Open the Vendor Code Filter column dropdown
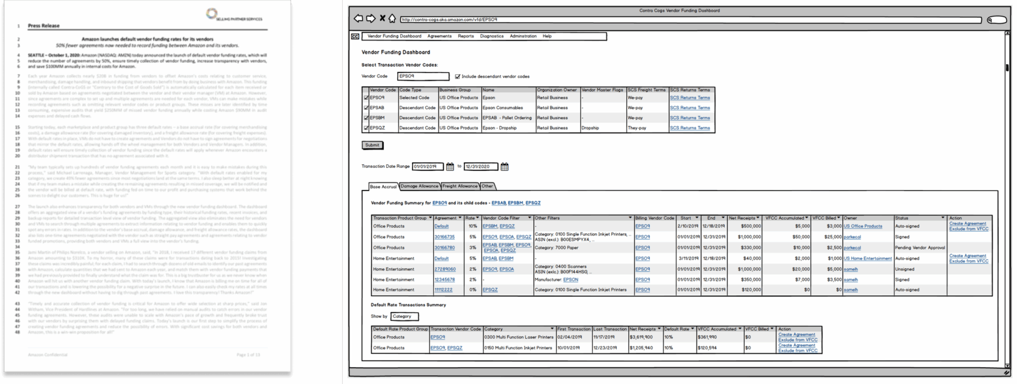 click(x=529, y=218)
